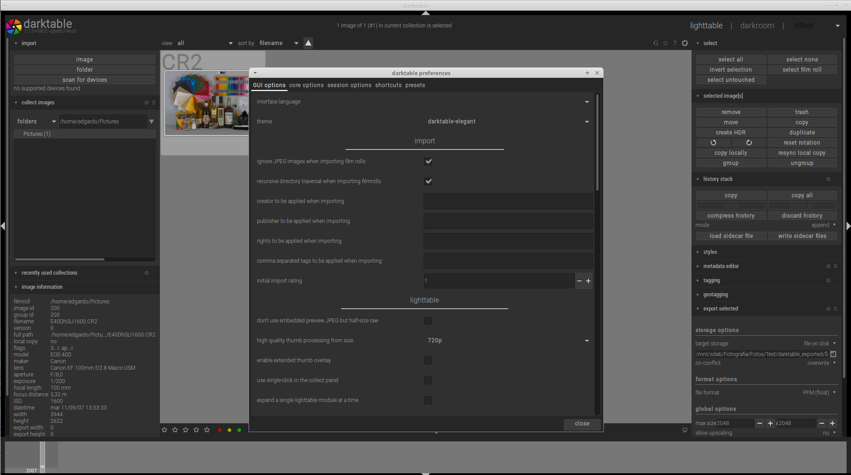The image size is (851, 475).
Task: Apply the red color label
Action: tap(220, 430)
